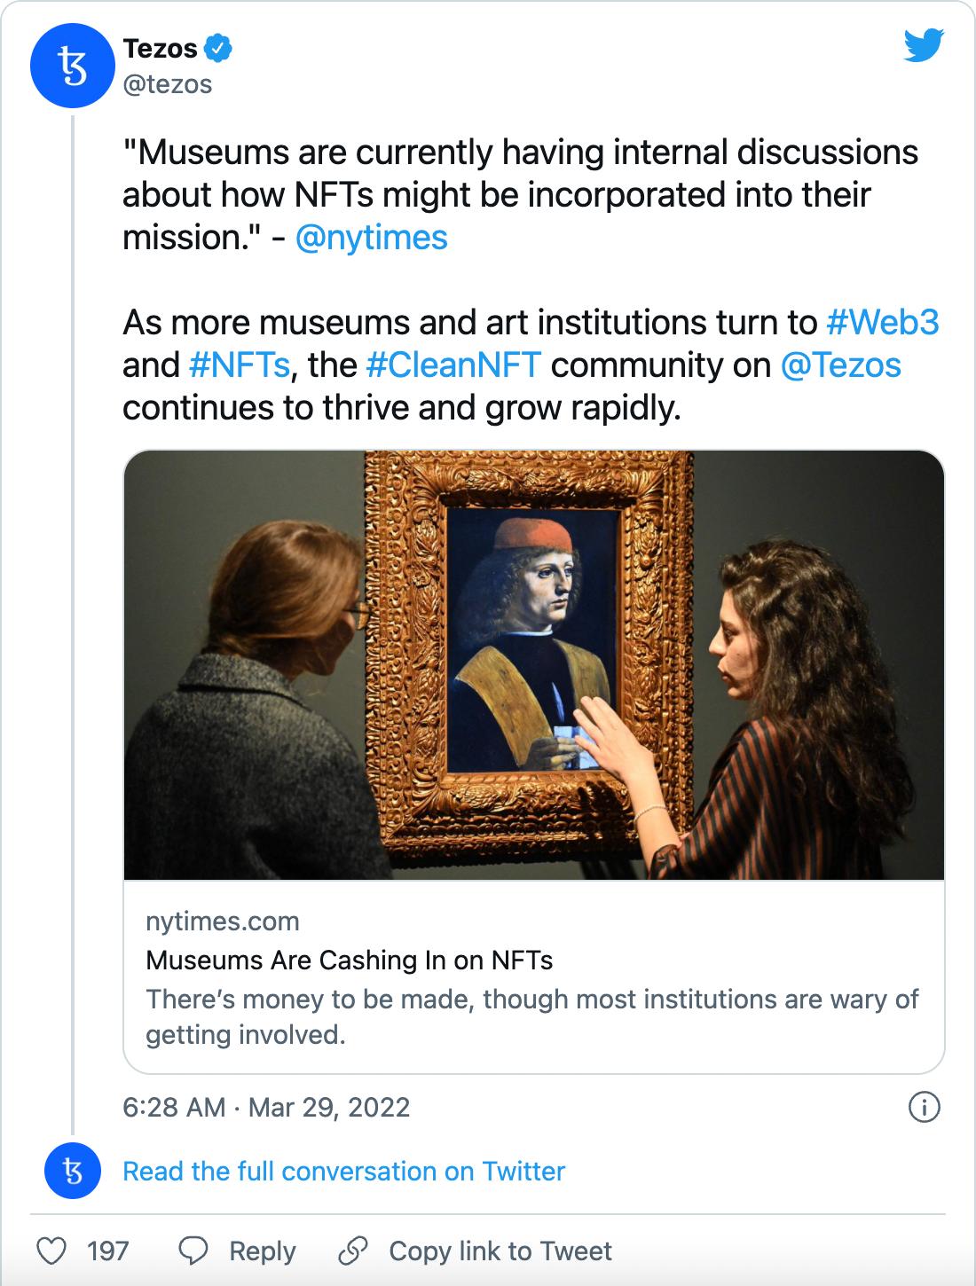The width and height of the screenshot is (976, 1286).
Task: Click small Tezos avatar near conversation link
Action: click(73, 1171)
